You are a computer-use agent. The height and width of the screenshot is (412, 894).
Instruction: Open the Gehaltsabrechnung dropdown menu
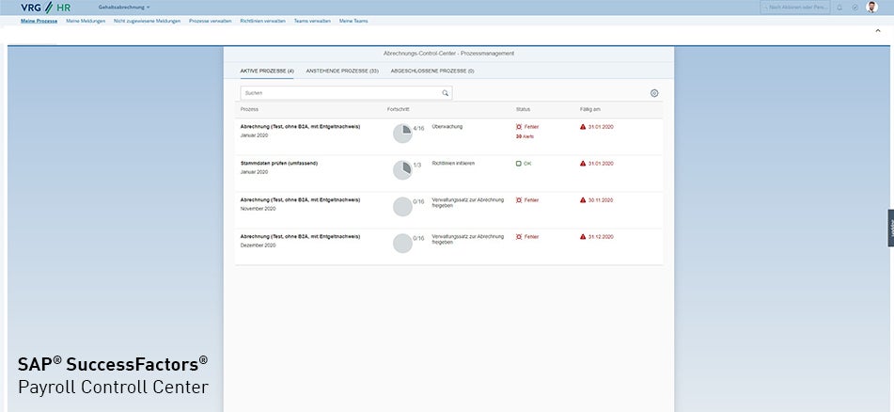click(x=124, y=7)
